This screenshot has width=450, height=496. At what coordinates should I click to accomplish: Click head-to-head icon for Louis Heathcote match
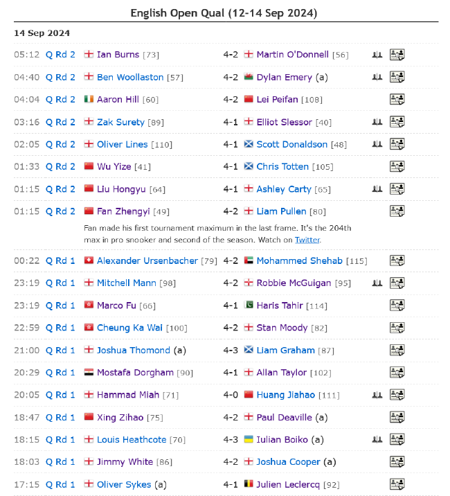pos(377,439)
